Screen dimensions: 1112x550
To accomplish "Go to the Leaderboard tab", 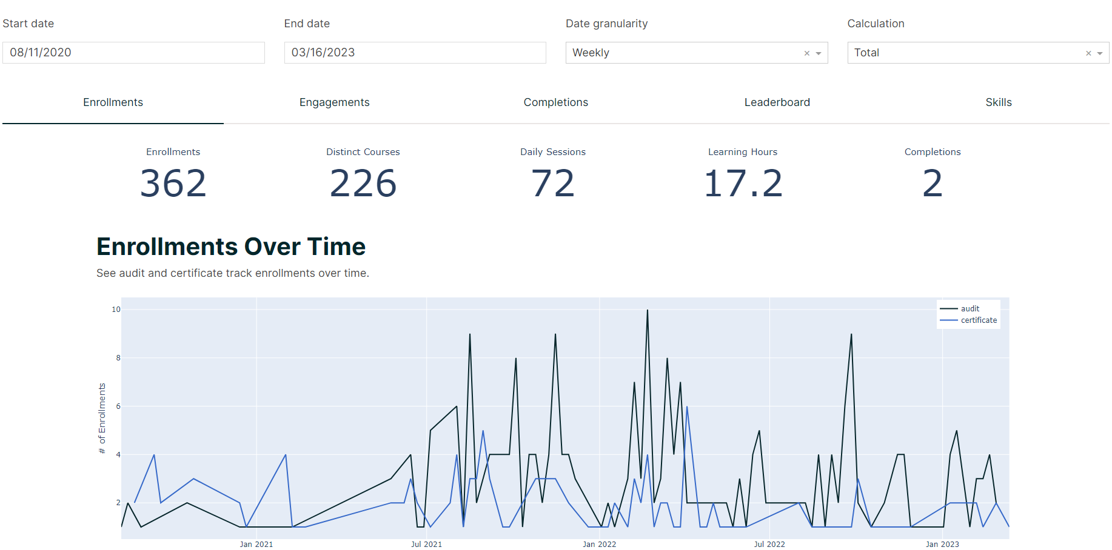I will click(777, 102).
